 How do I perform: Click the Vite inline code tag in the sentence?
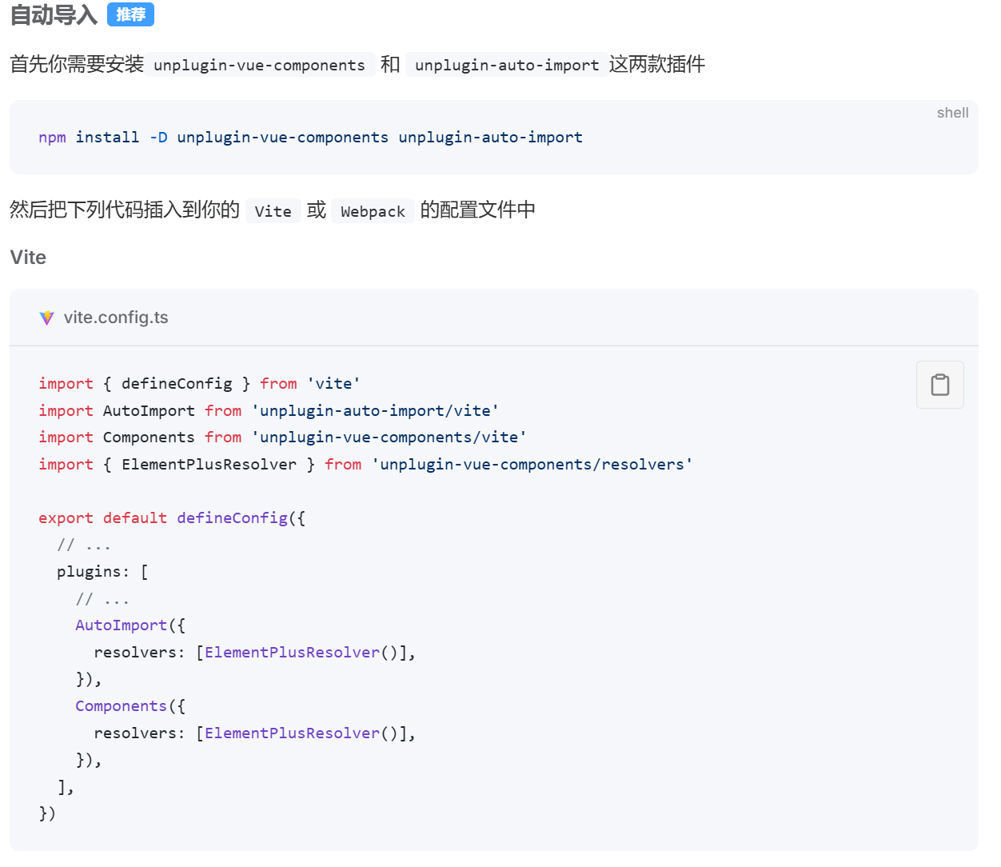[x=273, y=210]
